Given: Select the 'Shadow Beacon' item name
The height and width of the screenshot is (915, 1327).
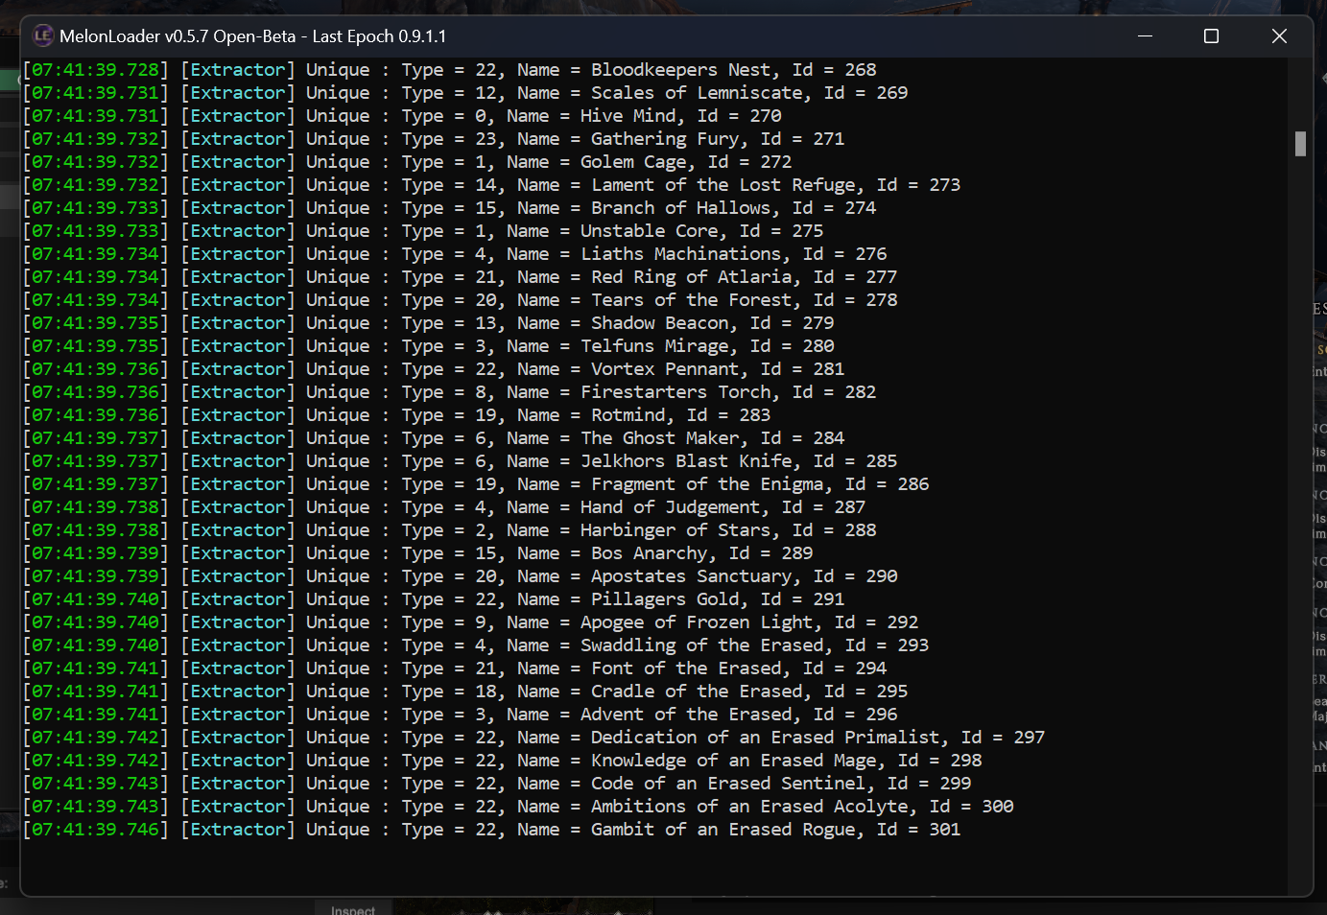Looking at the screenshot, I should [659, 323].
